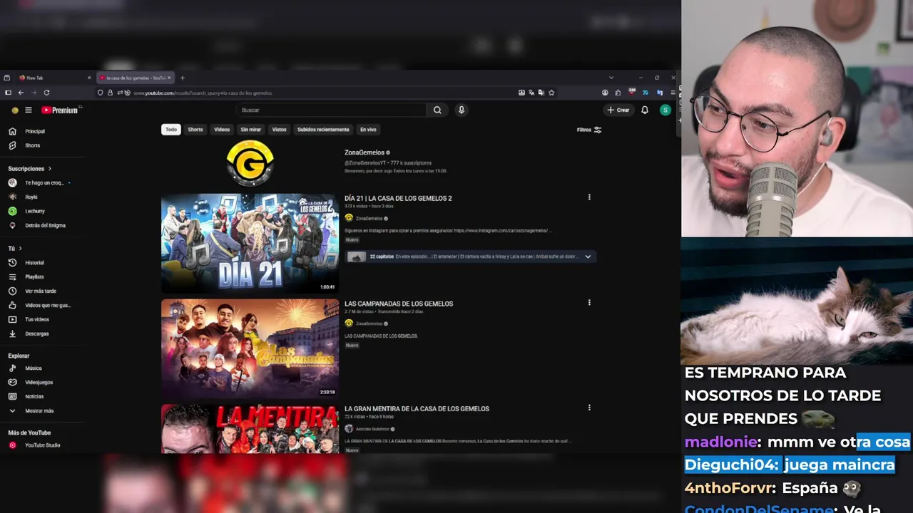Open La Gran Mentira video options menu

click(589, 408)
